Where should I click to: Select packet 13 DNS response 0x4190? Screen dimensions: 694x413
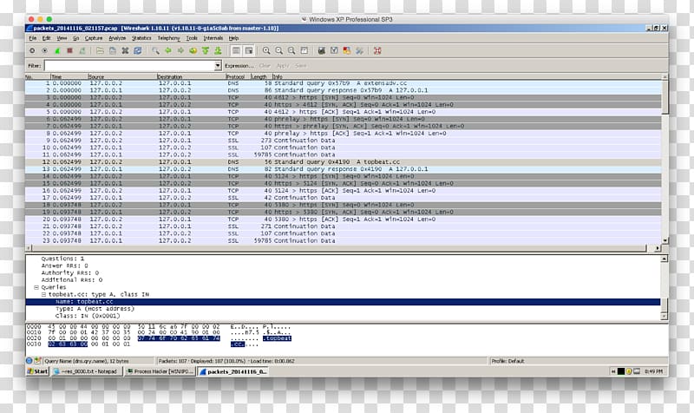[344, 169]
